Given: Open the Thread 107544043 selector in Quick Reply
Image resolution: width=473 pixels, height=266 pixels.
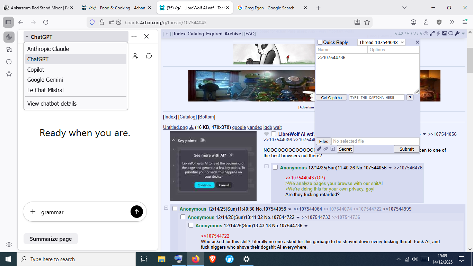Looking at the screenshot, I should click(x=381, y=42).
